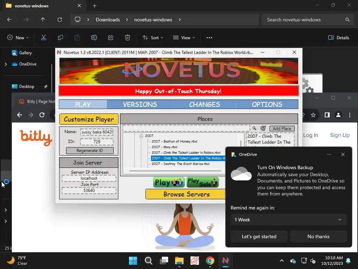Click the Browse Servers button
358x269 pixels.
[x=185, y=194]
